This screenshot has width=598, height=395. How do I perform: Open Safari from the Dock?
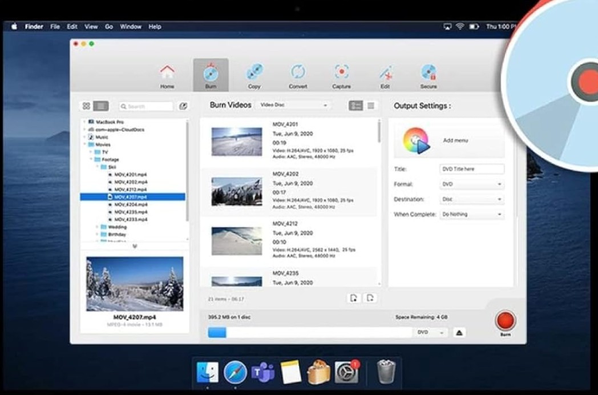pyautogui.click(x=235, y=372)
